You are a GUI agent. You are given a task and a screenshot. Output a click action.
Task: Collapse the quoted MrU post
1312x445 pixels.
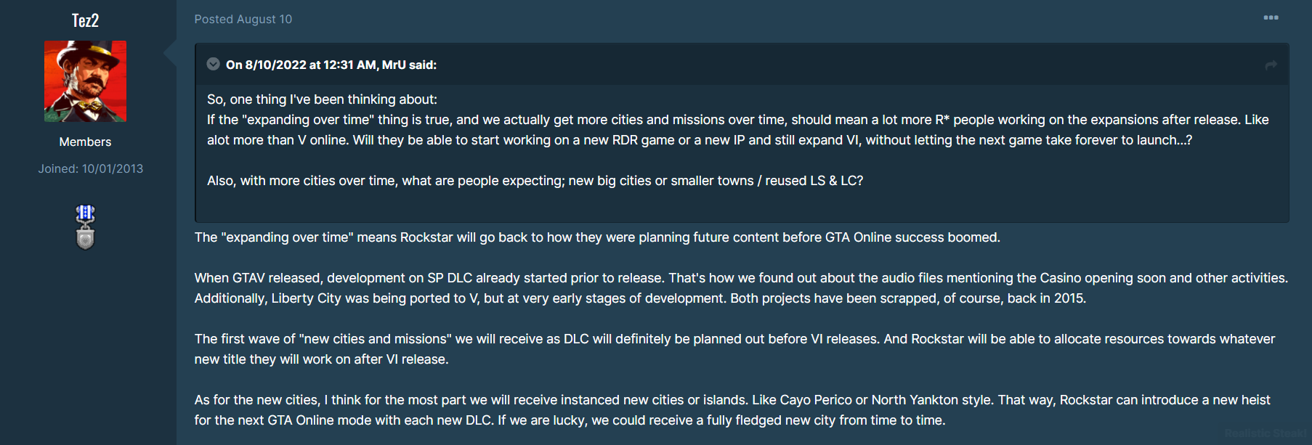click(x=213, y=64)
